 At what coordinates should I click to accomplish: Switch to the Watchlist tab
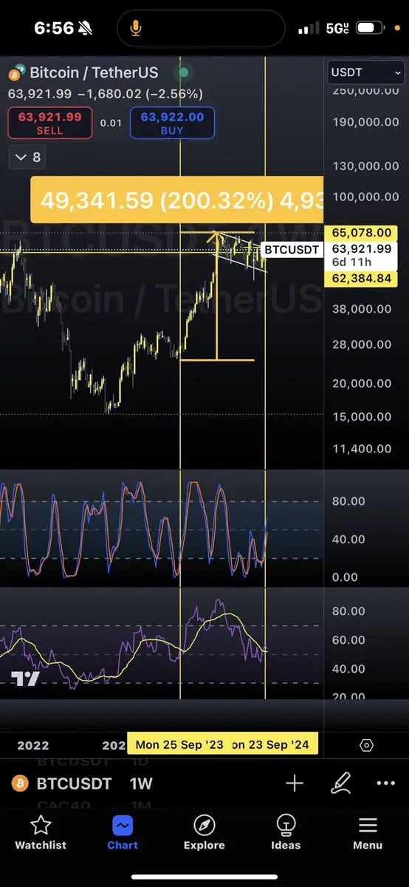tap(41, 833)
